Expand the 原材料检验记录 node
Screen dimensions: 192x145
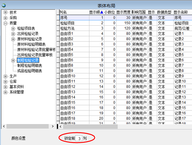pyautogui.click(x=13, y=39)
